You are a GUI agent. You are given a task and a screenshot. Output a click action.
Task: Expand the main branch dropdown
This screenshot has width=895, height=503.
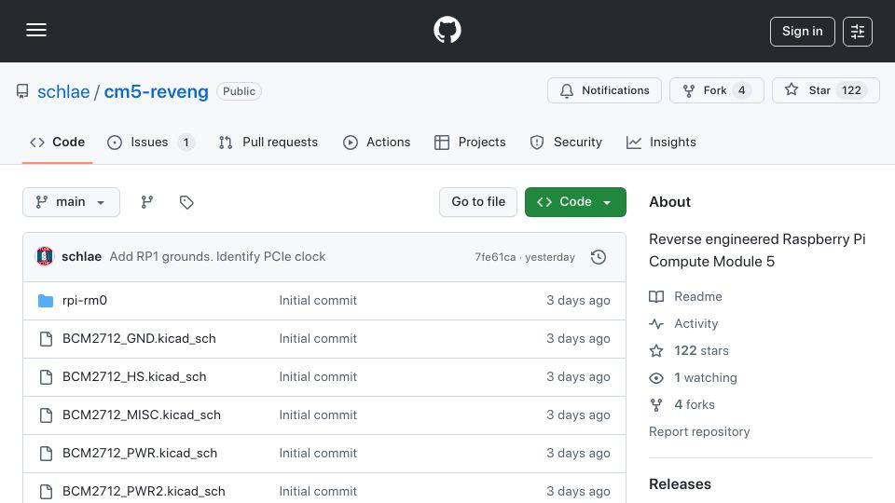point(72,202)
